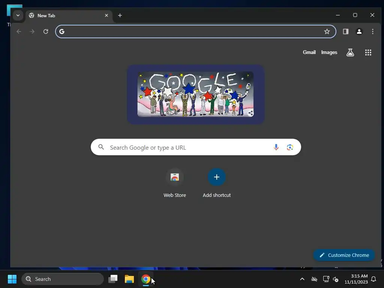
Task: Toggle the Chrome side panel
Action: click(345, 31)
